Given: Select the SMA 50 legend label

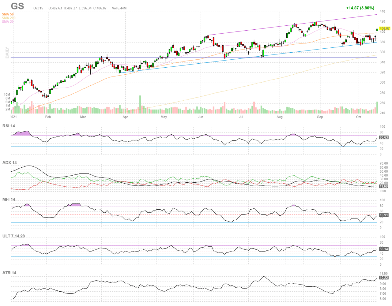Looking at the screenshot, I should pos(8,14).
